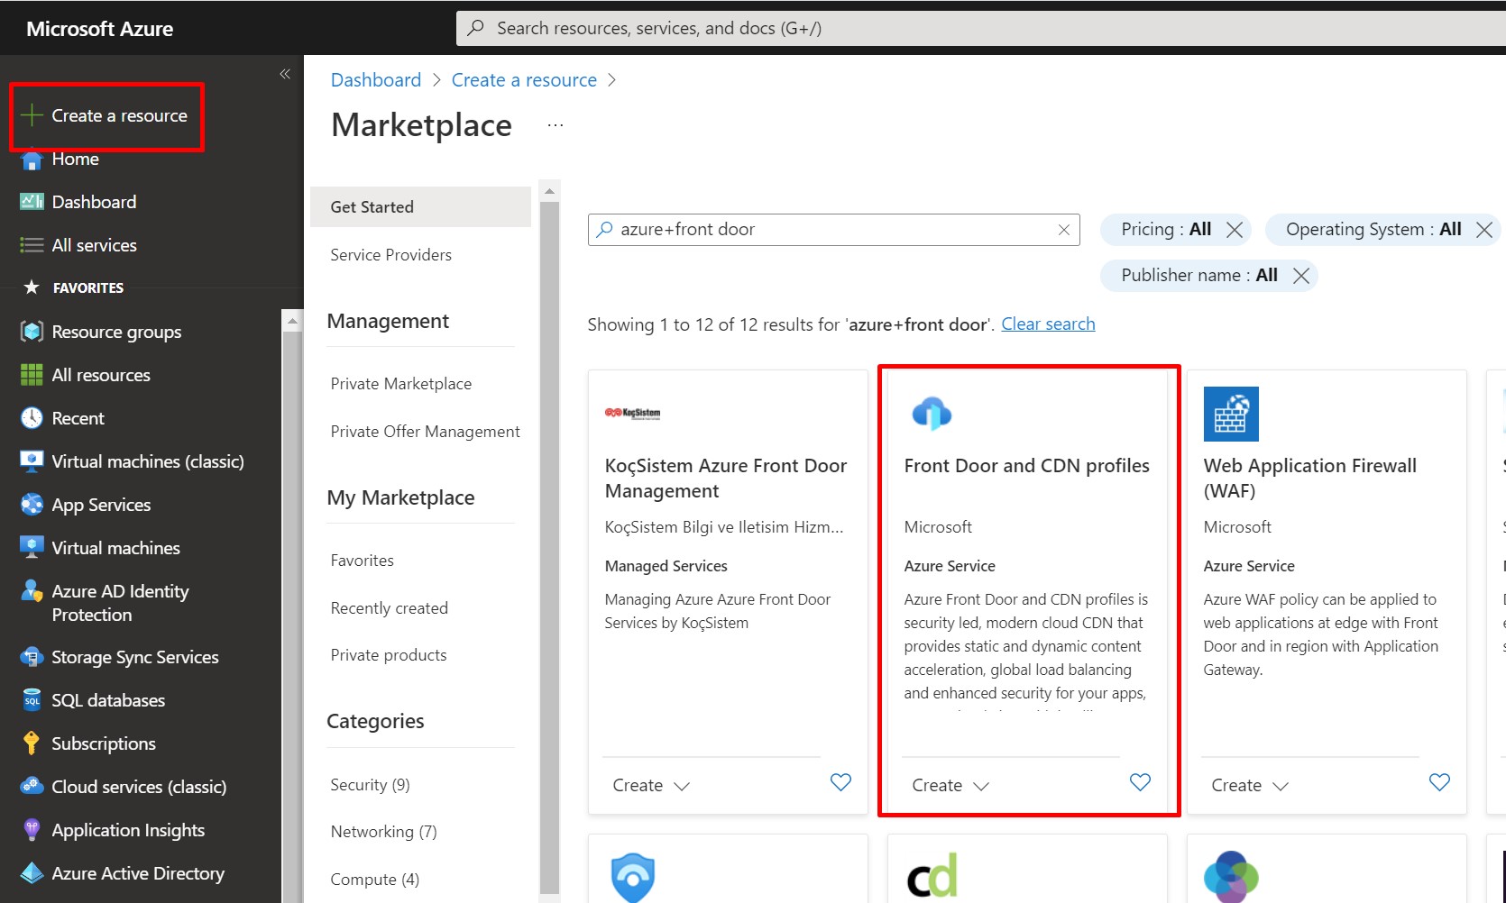Click the Clear search link
1506x903 pixels.
(1048, 324)
